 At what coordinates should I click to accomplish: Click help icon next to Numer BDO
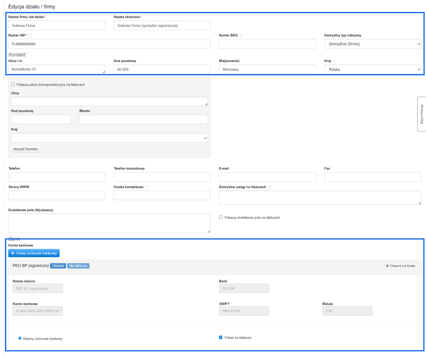241,35
